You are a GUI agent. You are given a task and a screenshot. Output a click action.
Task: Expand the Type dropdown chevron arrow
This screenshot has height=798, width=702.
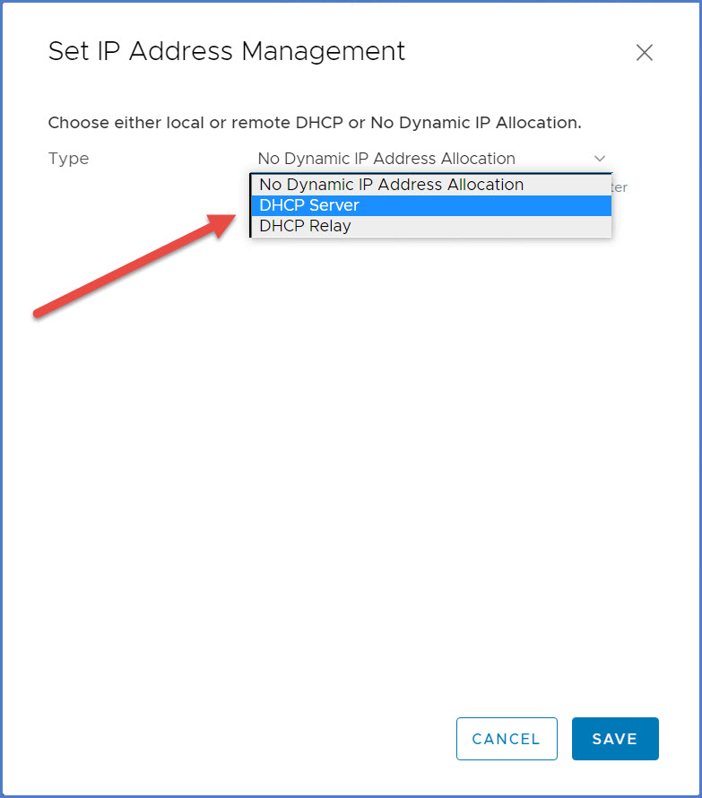tap(600, 159)
